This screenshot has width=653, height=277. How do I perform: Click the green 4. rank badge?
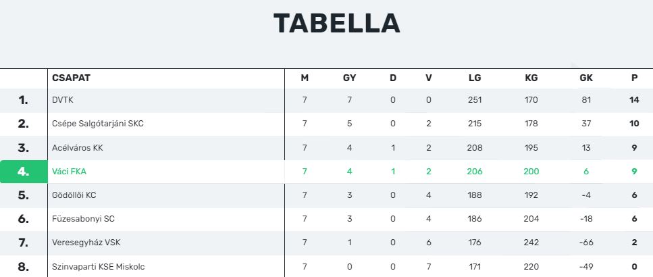click(x=24, y=172)
